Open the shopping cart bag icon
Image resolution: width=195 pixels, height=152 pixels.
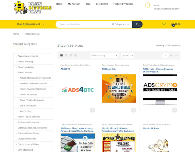tap(173, 24)
